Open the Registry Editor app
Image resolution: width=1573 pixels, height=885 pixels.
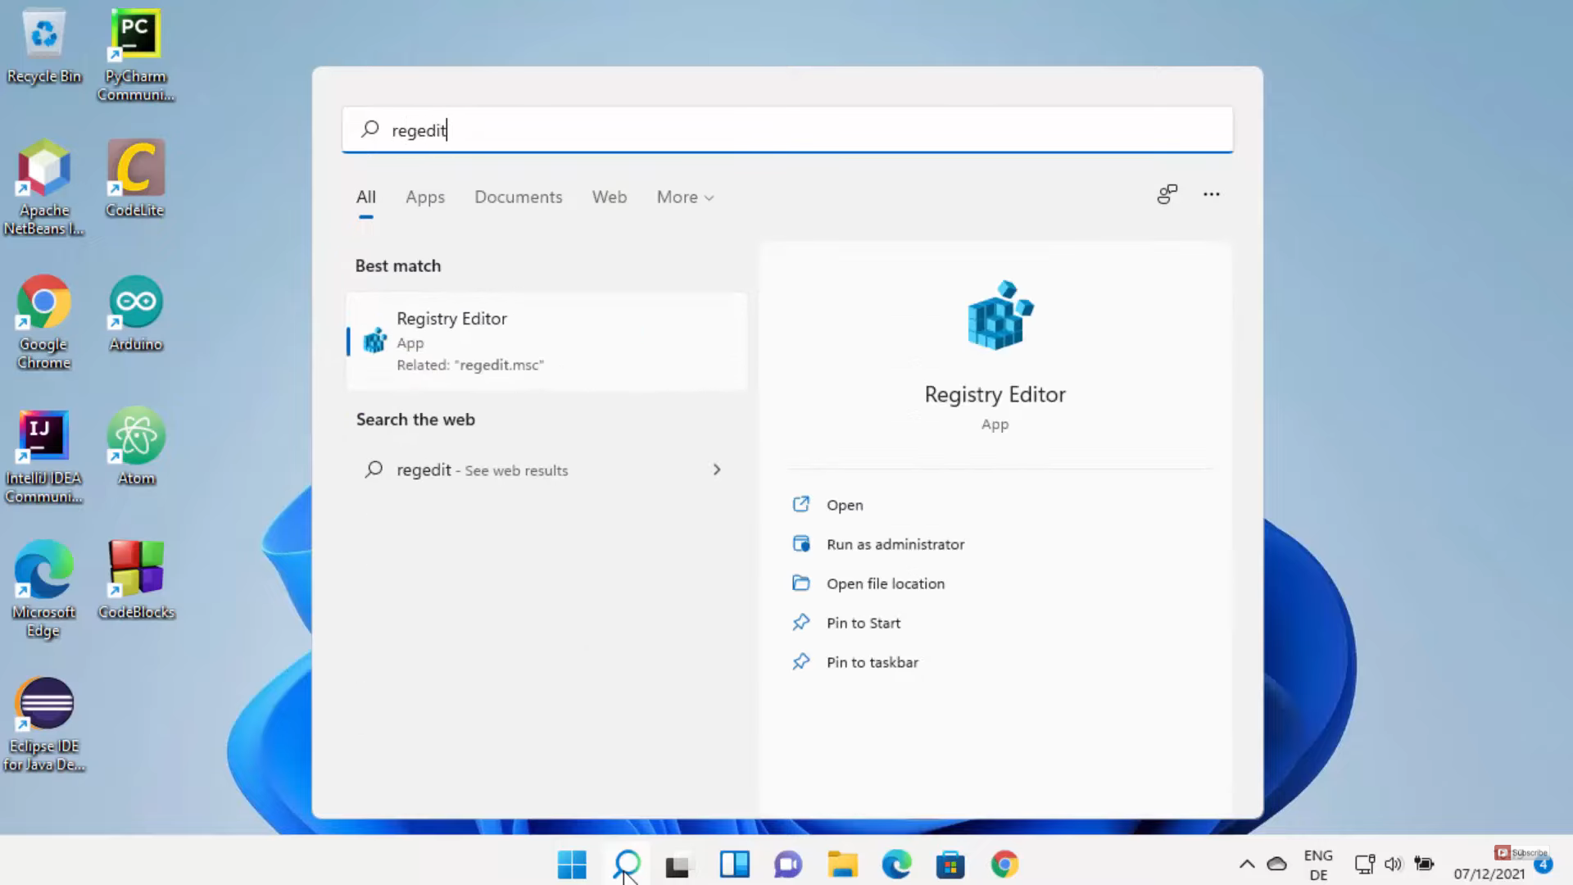click(844, 505)
